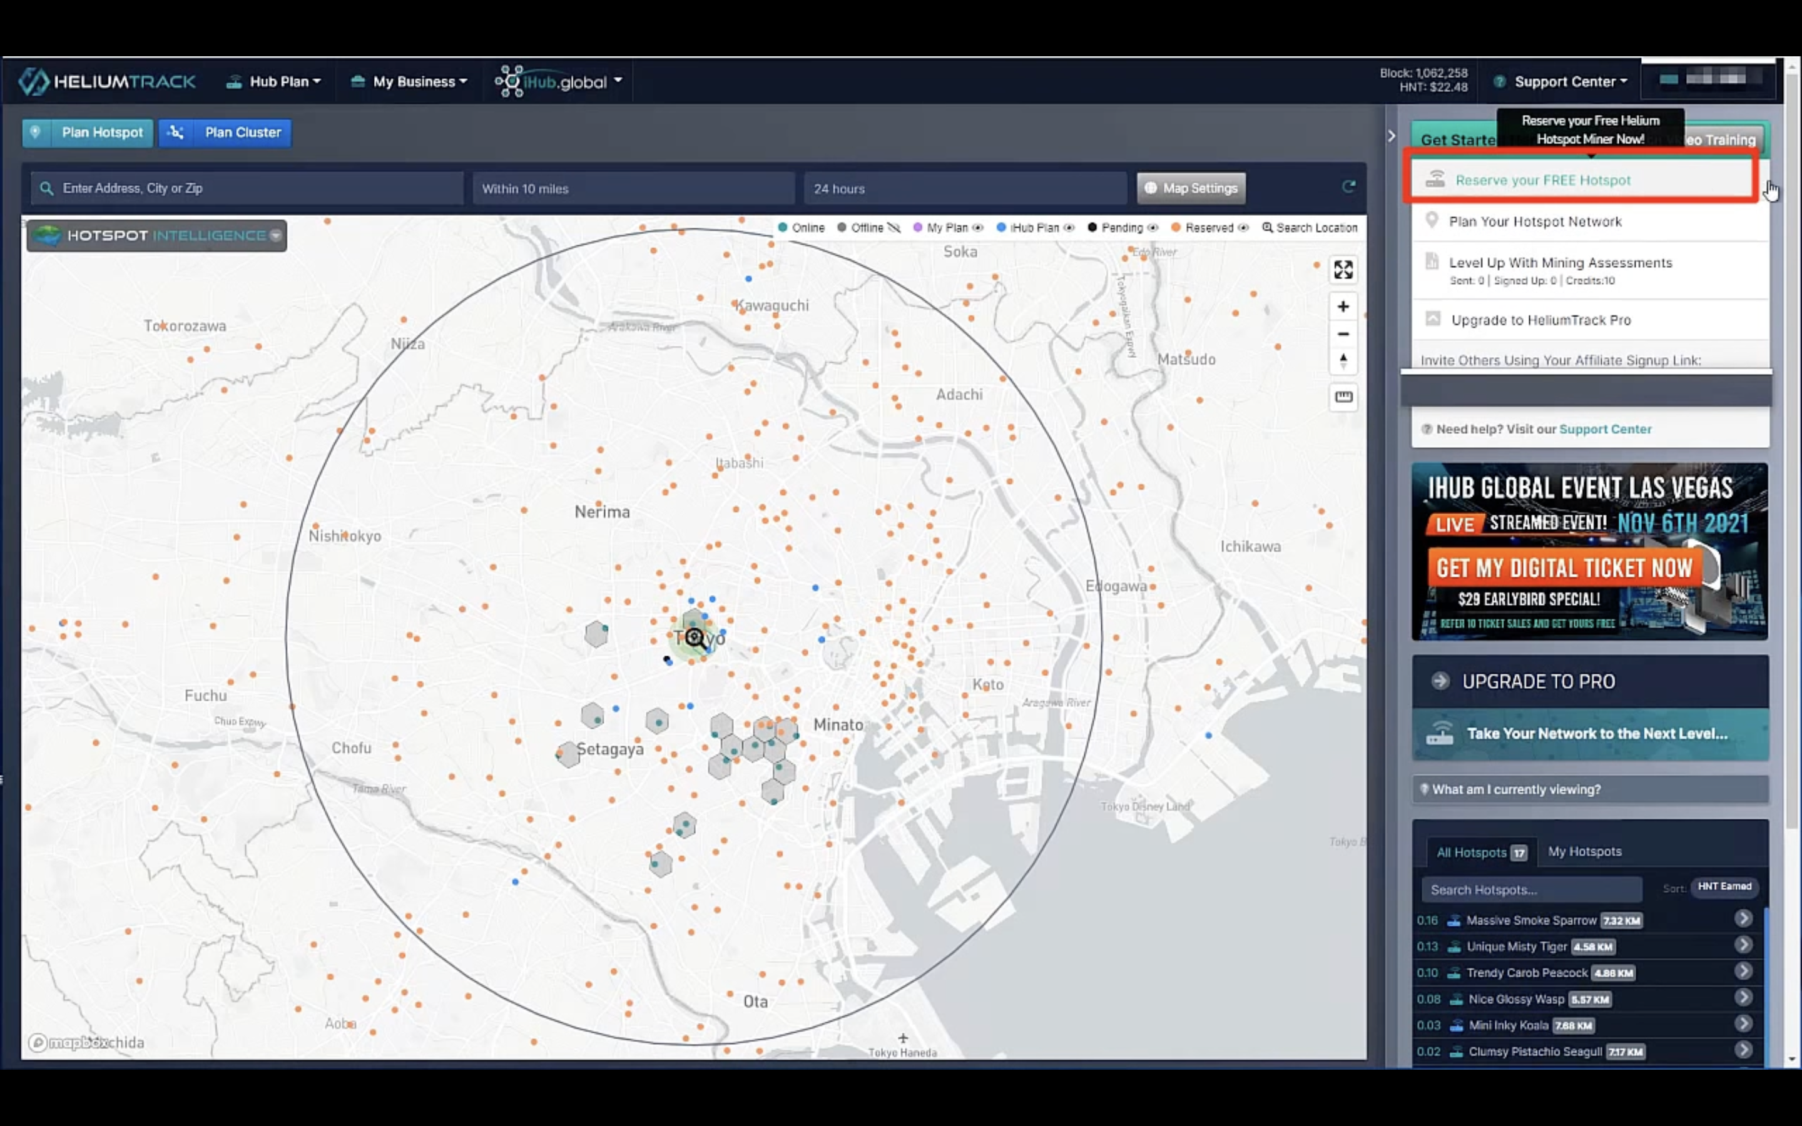Viewport: 1802px width, 1126px height.
Task: Expand the Hotspot Intelligence panel arrow
Action: [x=277, y=235]
